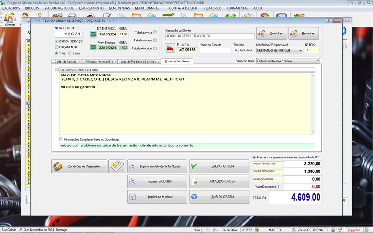Click the Nome do Contato input field
This screenshot has height=233, width=373.
(215, 50)
